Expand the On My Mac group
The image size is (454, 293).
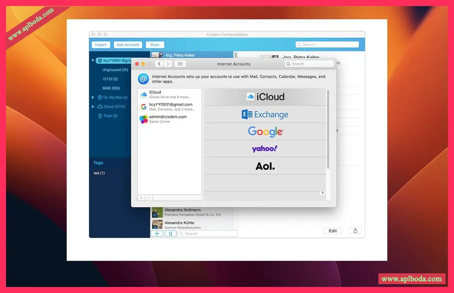(93, 98)
